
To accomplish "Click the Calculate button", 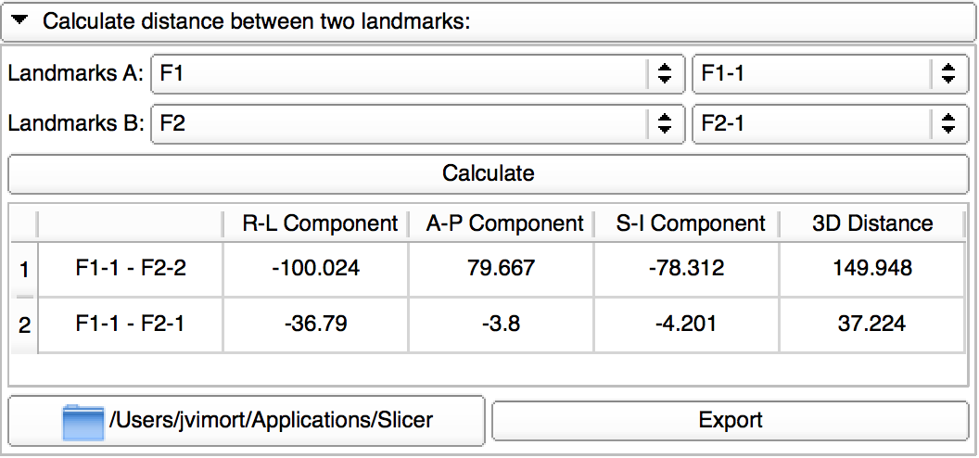I will pos(489,173).
